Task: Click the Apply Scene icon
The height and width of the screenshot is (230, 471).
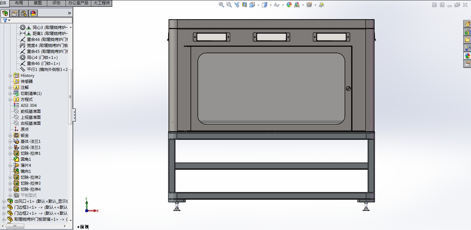Action: 297,5
